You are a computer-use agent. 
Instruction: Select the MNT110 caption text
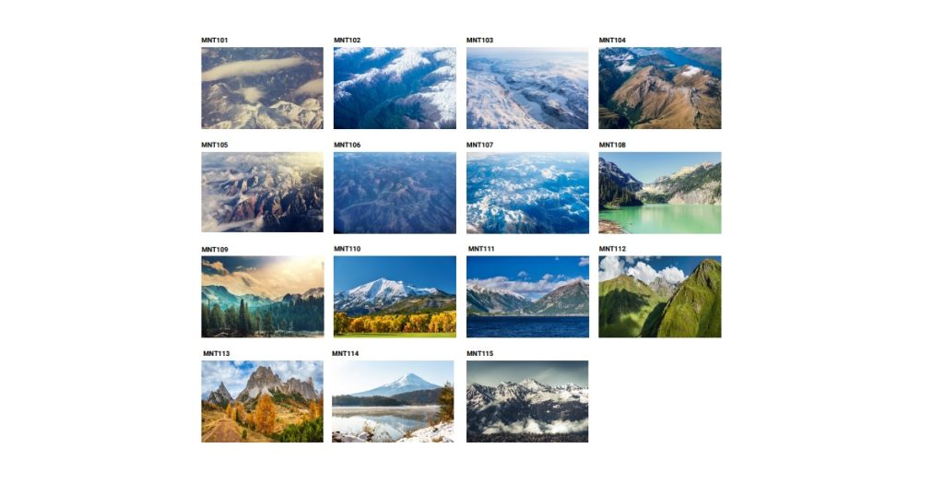point(348,249)
